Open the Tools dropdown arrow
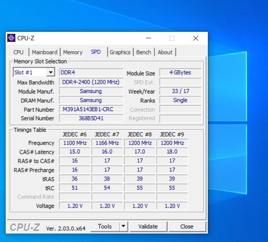The width and height of the screenshot is (268, 242). pyautogui.click(x=124, y=226)
